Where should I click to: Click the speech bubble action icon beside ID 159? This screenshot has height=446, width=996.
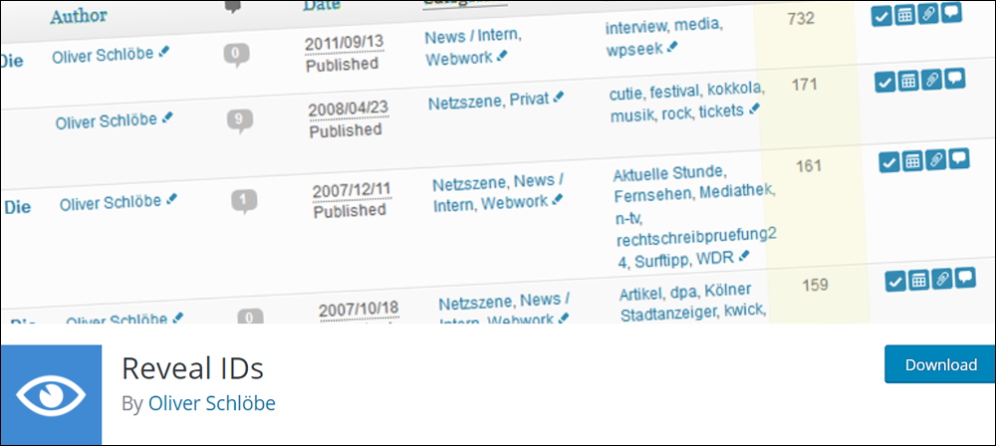(965, 278)
